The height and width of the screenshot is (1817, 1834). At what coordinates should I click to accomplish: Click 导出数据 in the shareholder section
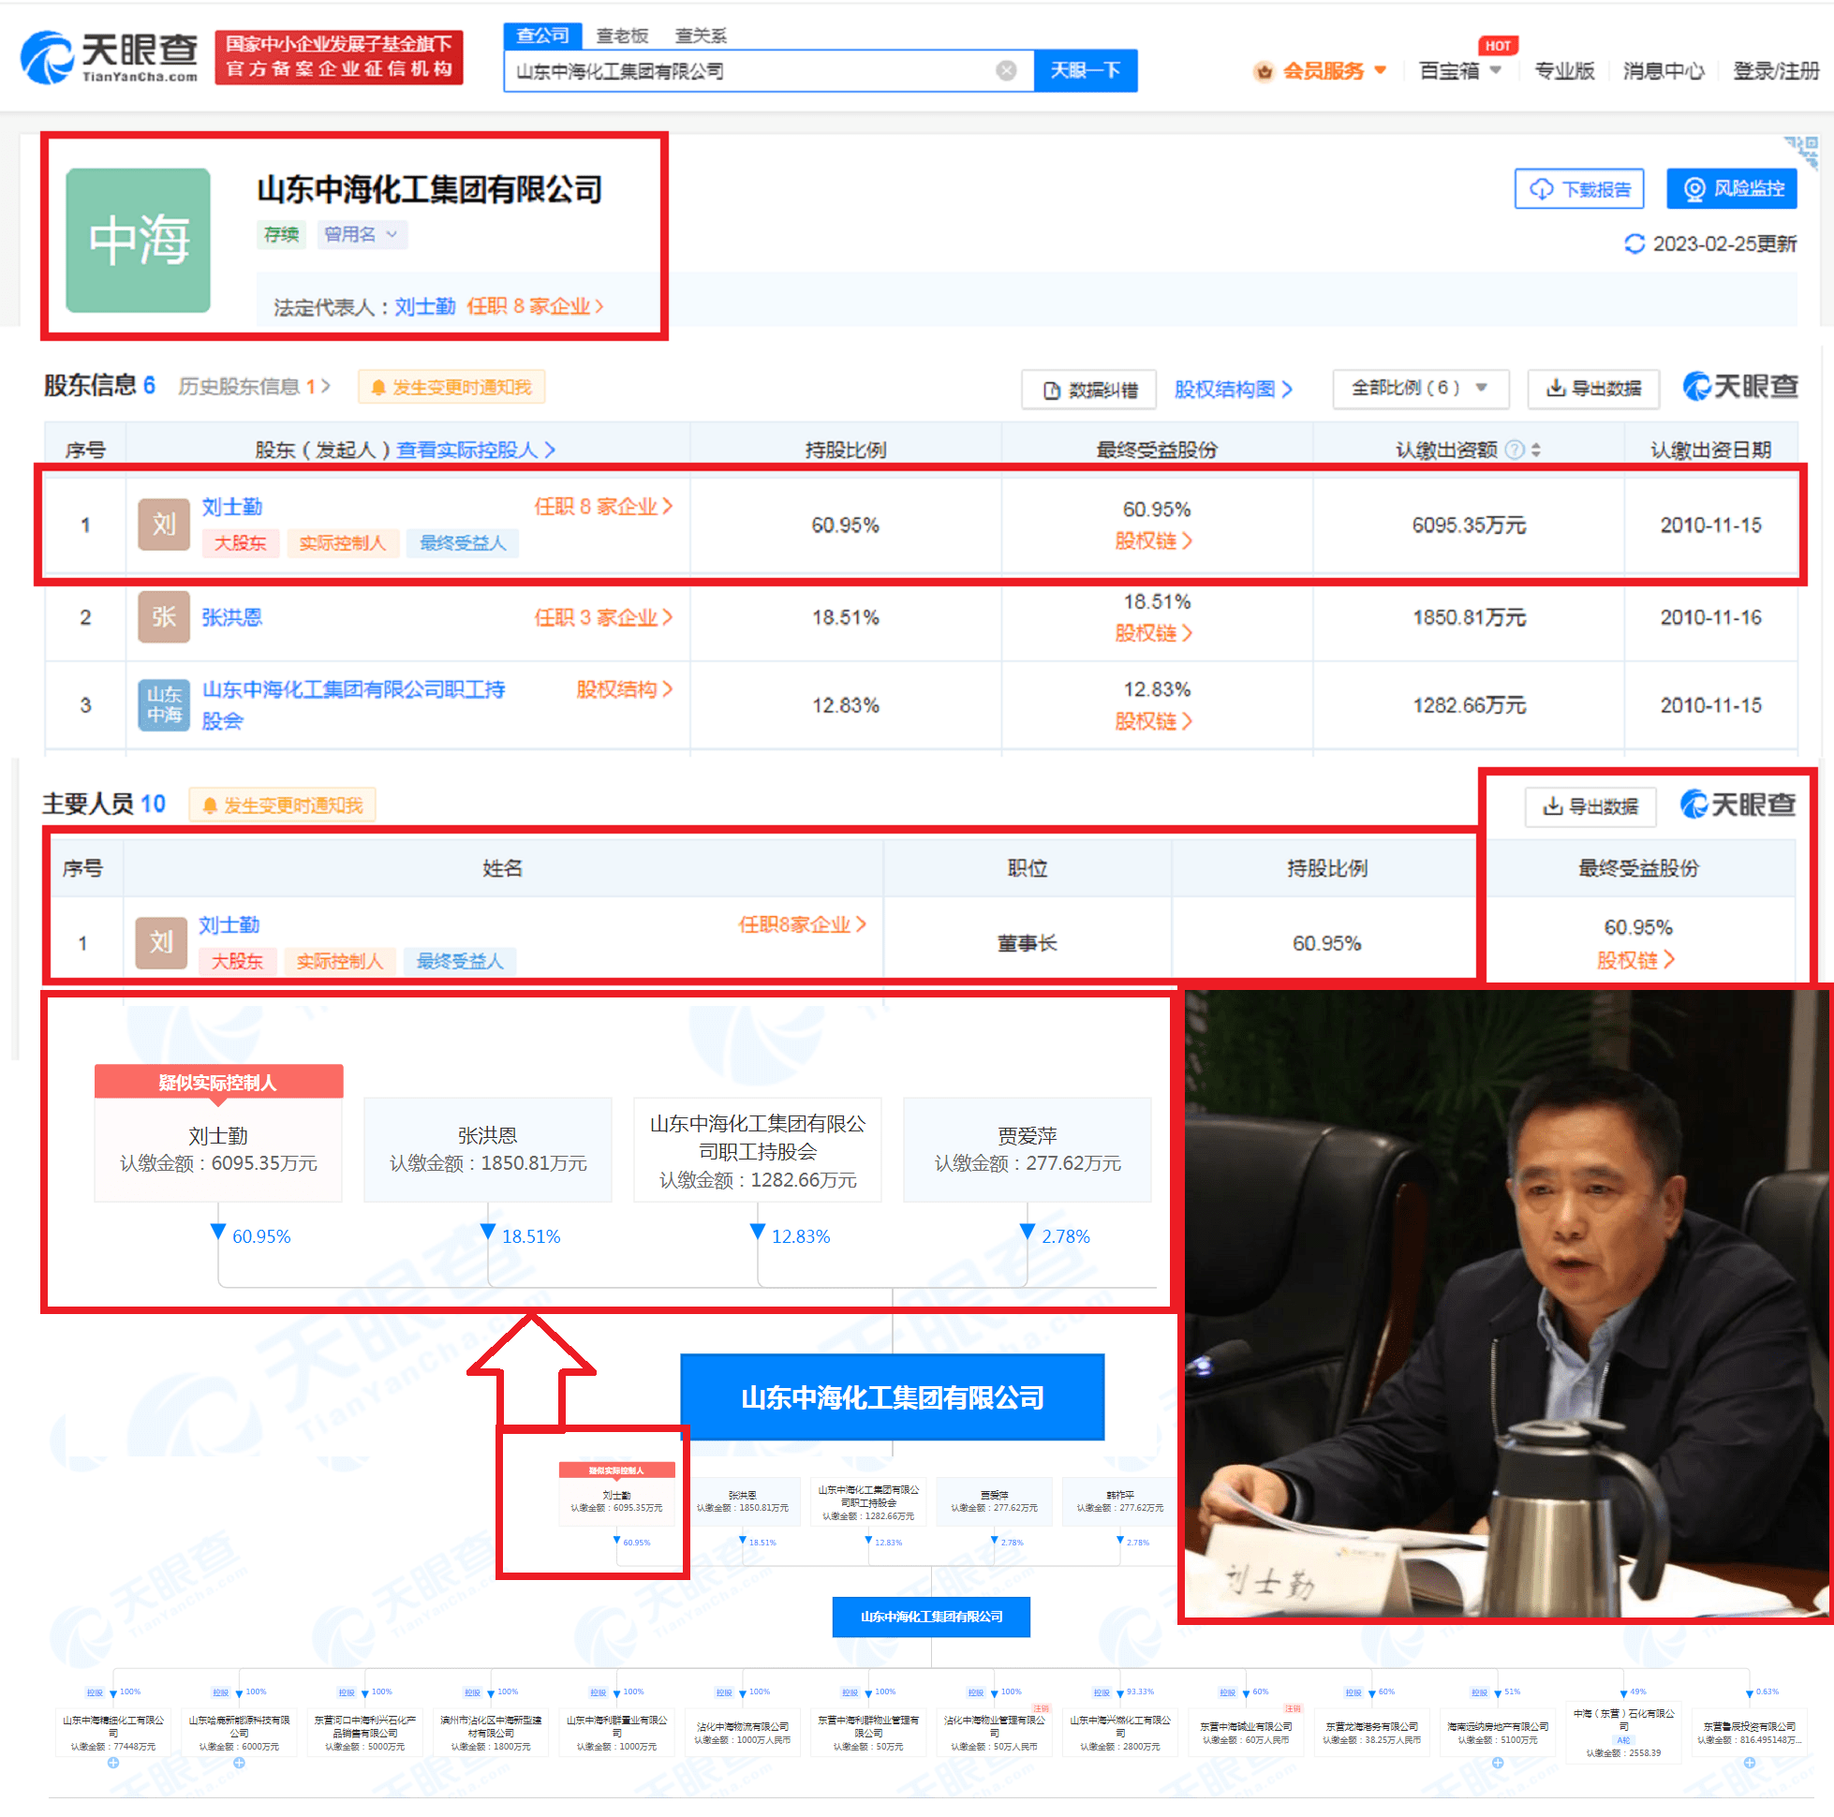[x=1593, y=389]
